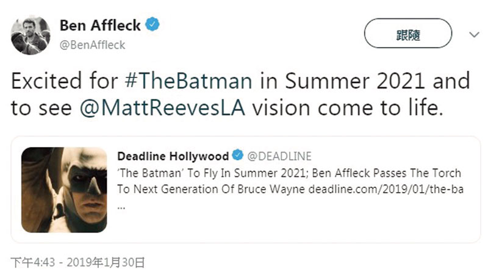Open Ben Affleck's profile avatar
This screenshot has height=280, width=488.
click(30, 35)
